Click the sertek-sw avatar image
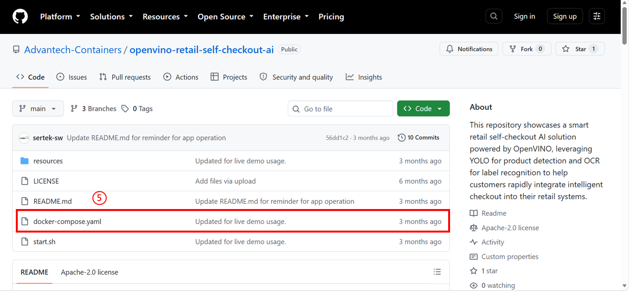 (24, 138)
